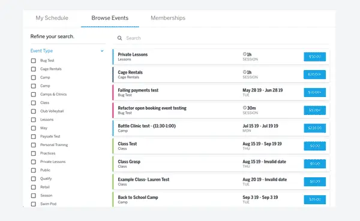Tick the Class event type checkbox
Viewport: 360px width, 221px height.
34,103
